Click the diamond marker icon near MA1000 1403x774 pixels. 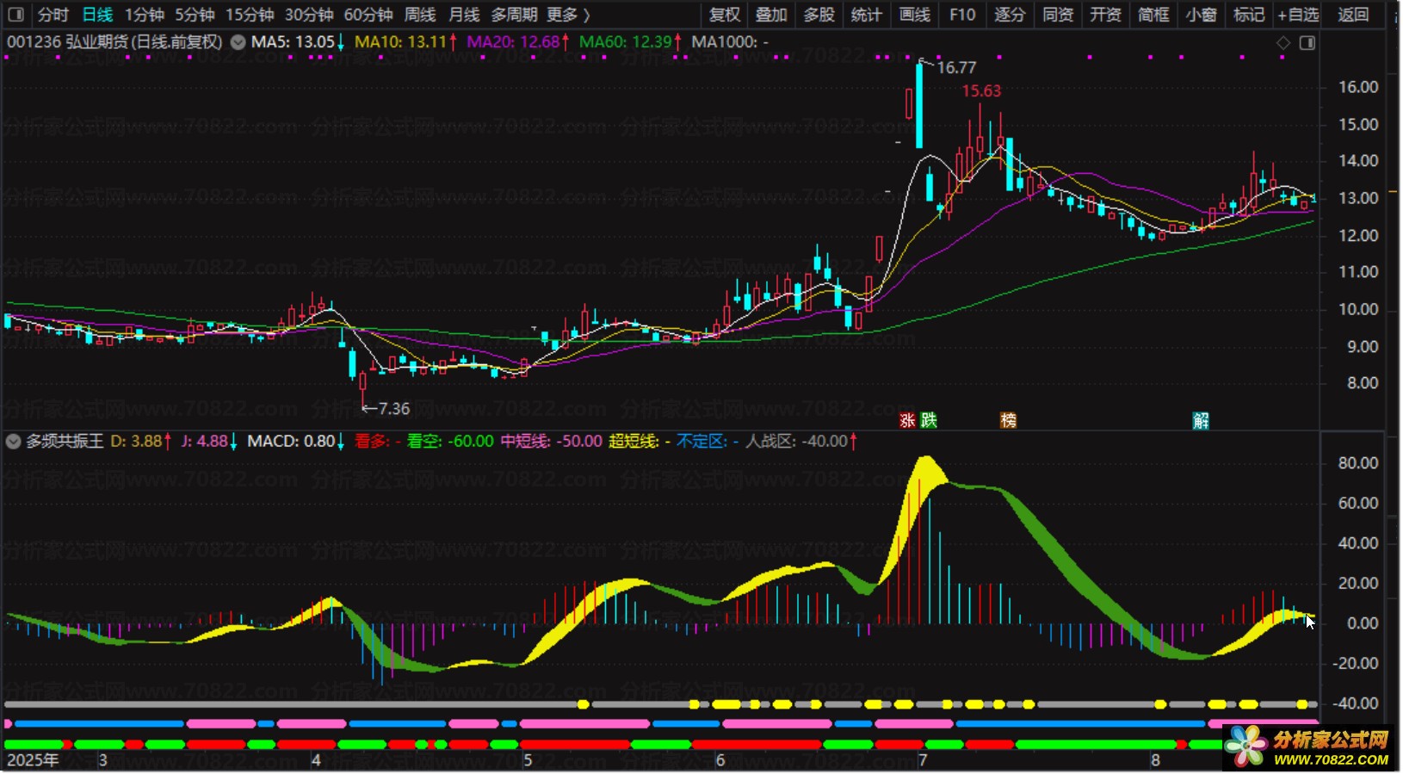tap(1283, 43)
